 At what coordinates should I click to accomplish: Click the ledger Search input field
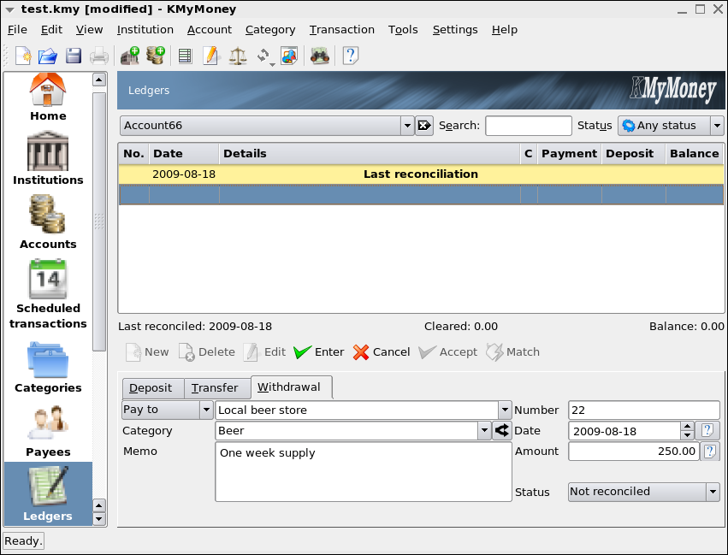pyautogui.click(x=528, y=126)
